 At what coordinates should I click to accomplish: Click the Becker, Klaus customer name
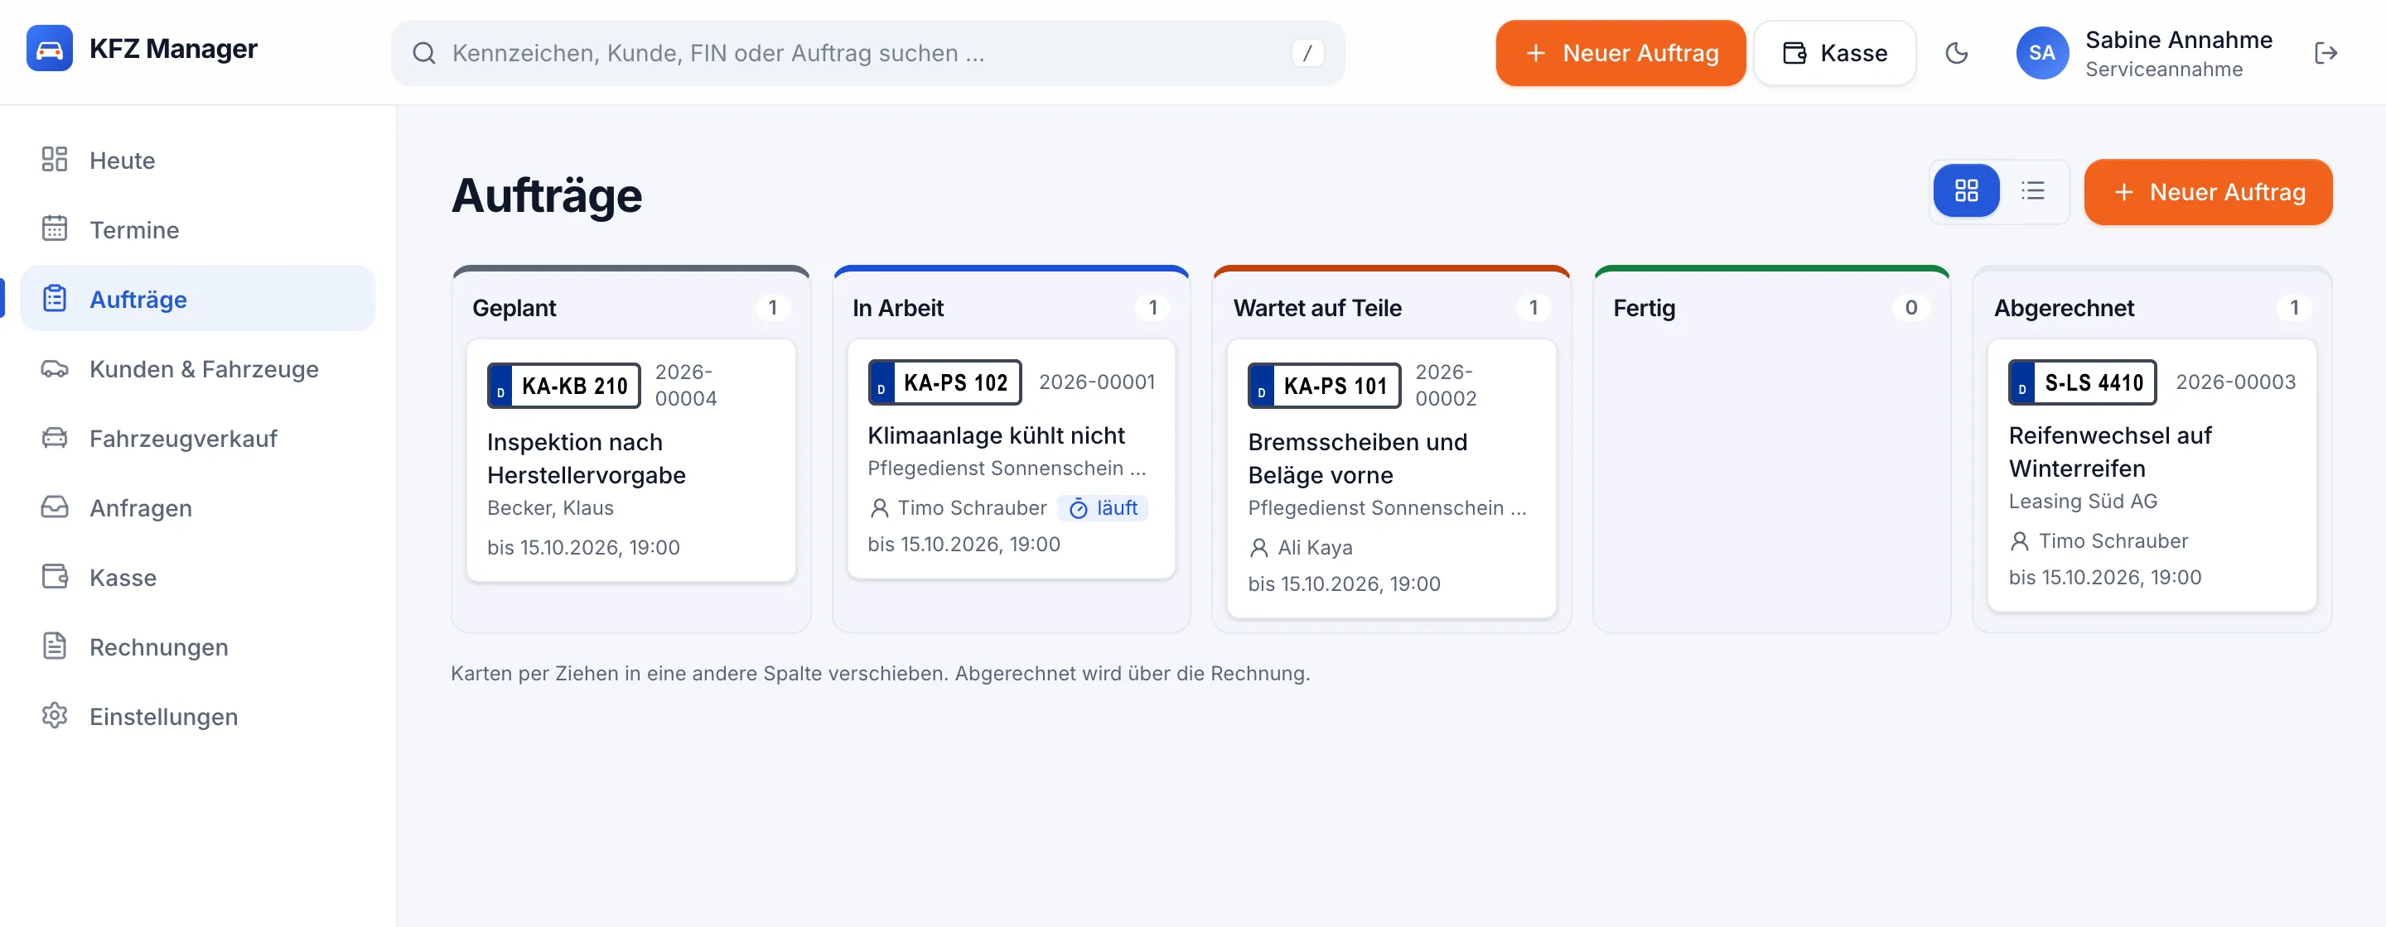(550, 508)
